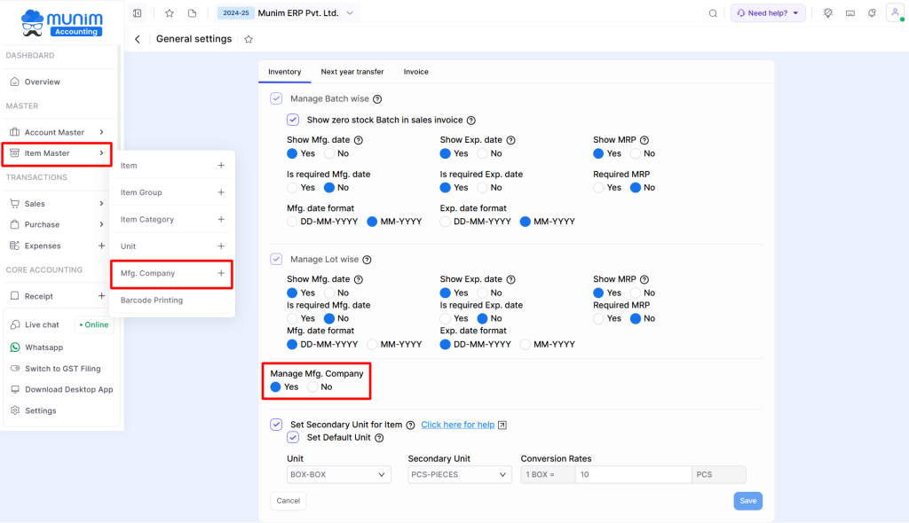Image resolution: width=909 pixels, height=523 pixels.
Task: Open the new document icon in header
Action: 191,13
